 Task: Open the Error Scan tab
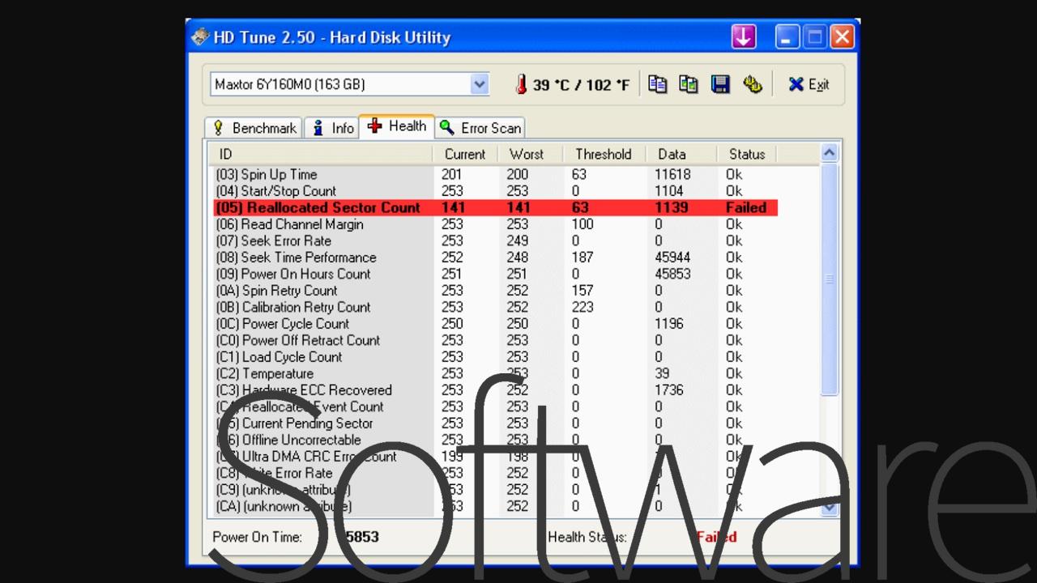click(481, 128)
